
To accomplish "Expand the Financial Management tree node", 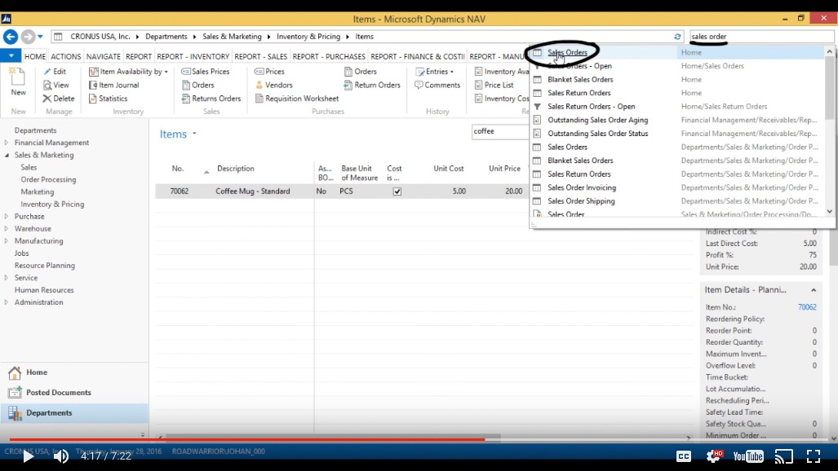I will pyautogui.click(x=7, y=142).
